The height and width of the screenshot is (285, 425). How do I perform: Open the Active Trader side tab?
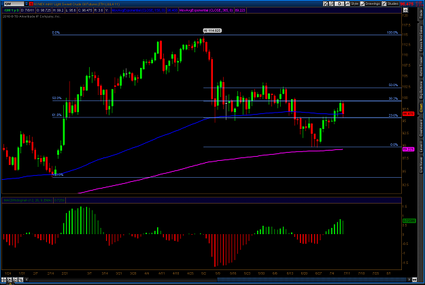coord(421,66)
